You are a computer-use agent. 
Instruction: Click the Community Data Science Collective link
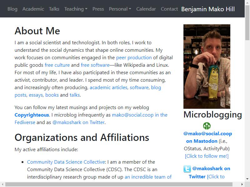[x=66, y=162]
